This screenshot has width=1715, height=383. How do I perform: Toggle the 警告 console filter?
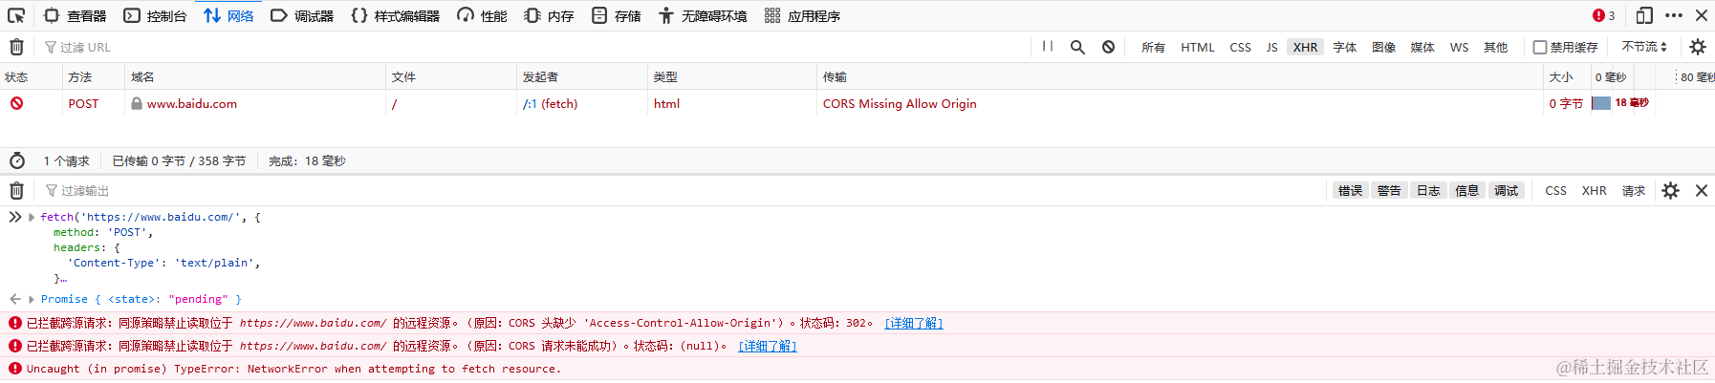[1389, 191]
